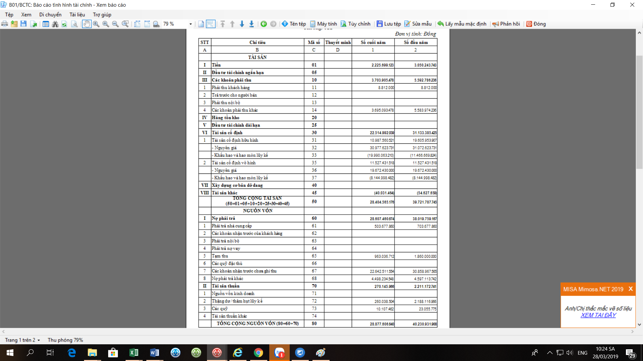Click the Sửa mẫu button

pos(418,24)
